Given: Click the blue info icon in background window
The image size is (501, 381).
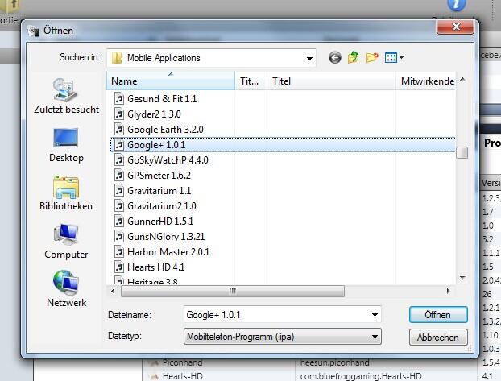Looking at the screenshot, I should 456,6.
